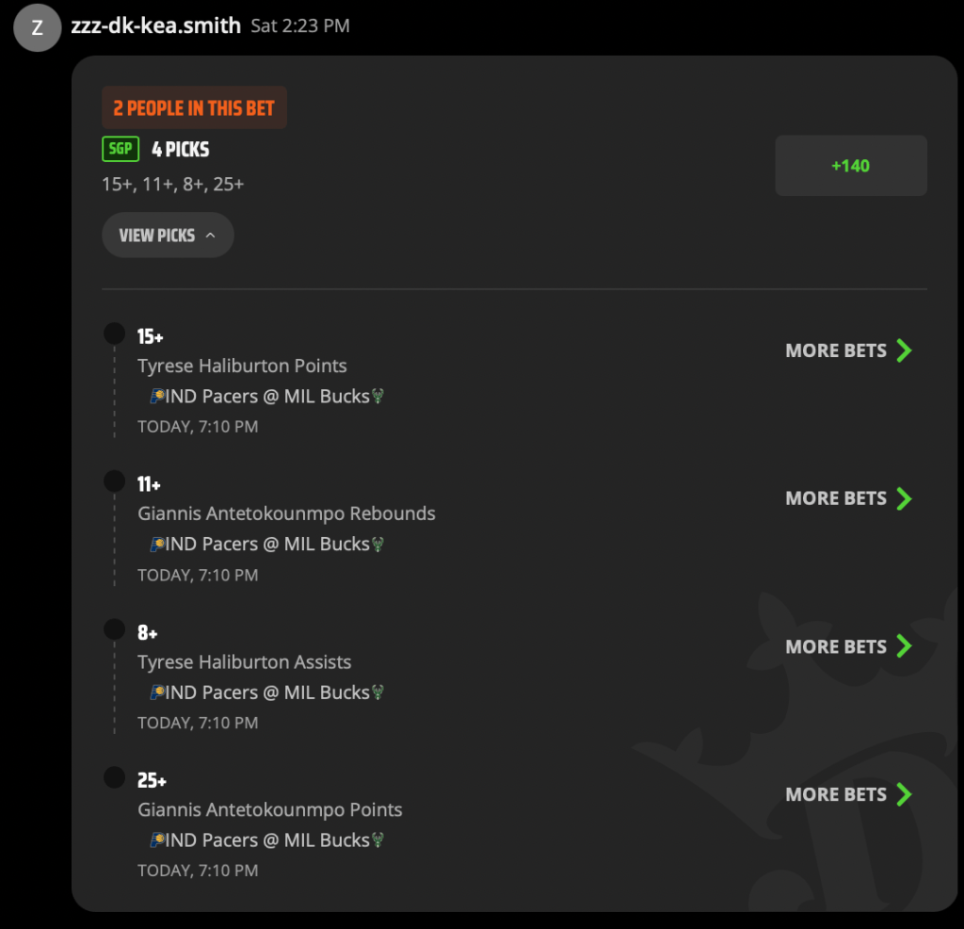Open More Bets chevron for Haliburton Points
964x929 pixels.
(904, 350)
